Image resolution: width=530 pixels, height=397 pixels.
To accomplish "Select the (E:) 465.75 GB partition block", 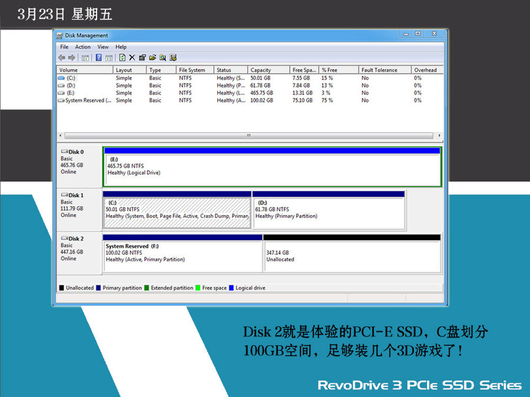I will point(272,167).
